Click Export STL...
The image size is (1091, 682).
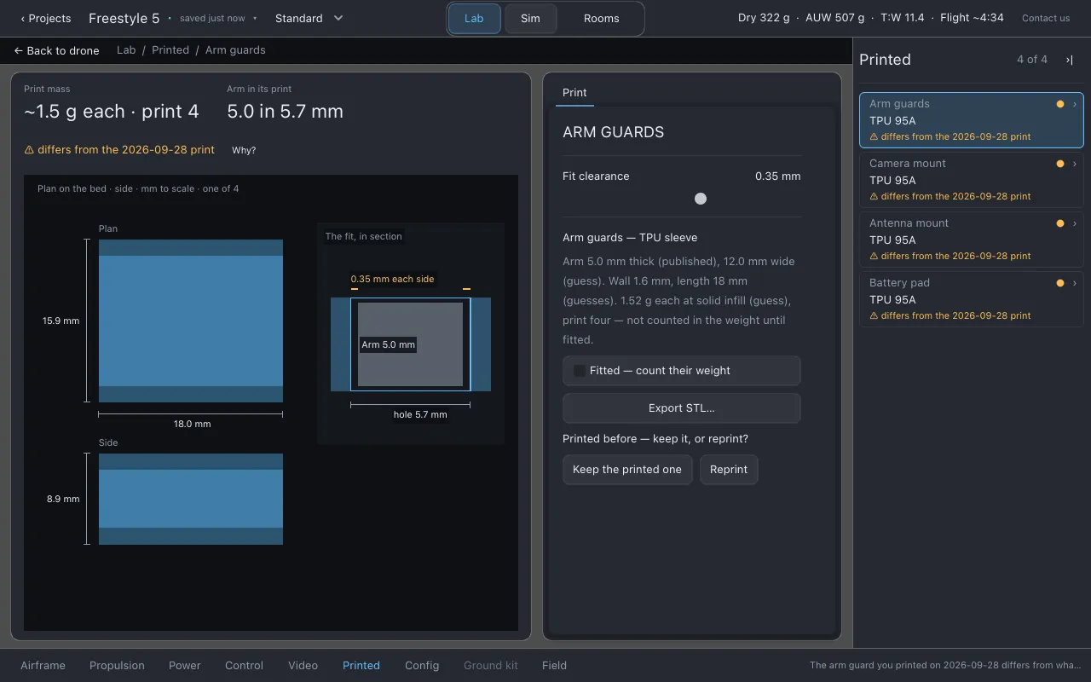[x=682, y=408]
